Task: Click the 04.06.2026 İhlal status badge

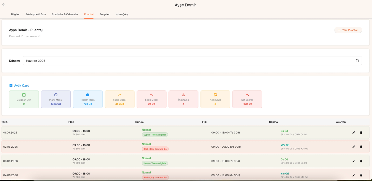Action: (x=155, y=177)
